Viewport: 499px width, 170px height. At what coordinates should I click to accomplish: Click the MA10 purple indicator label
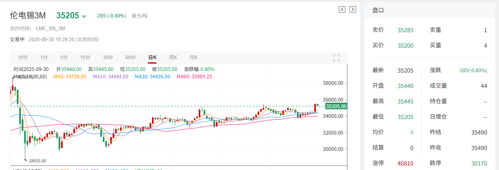111,77
